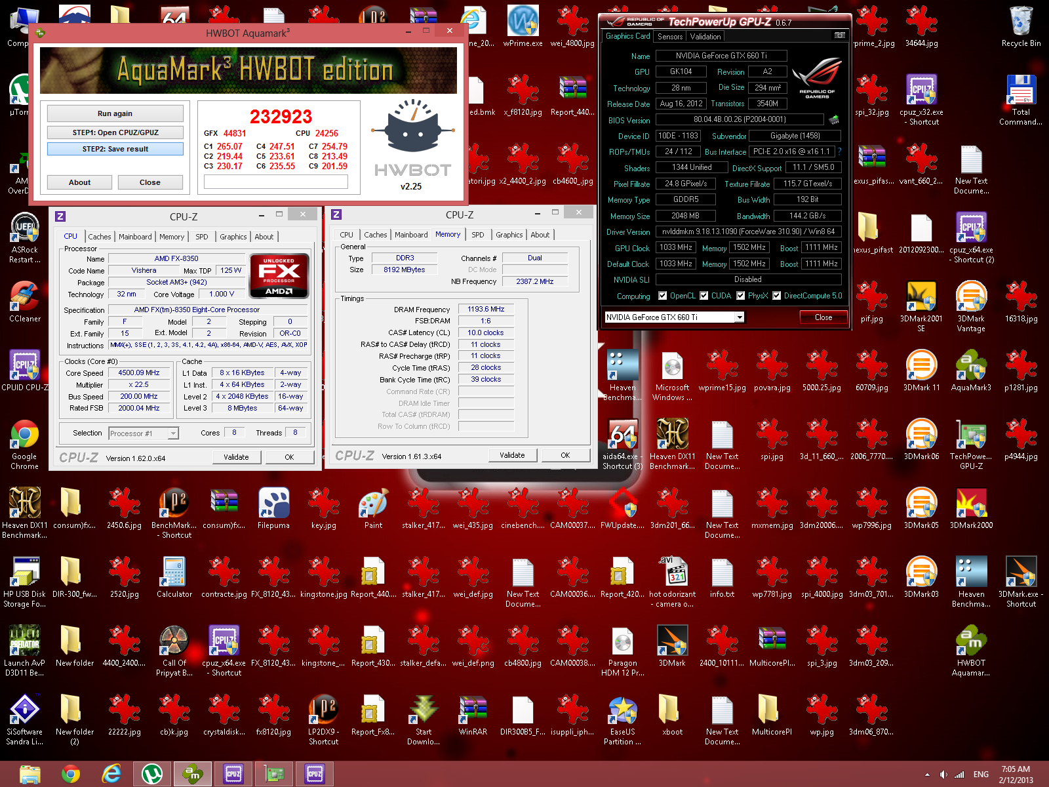
Task: Click STEP2: Save result button
Action: (115, 149)
